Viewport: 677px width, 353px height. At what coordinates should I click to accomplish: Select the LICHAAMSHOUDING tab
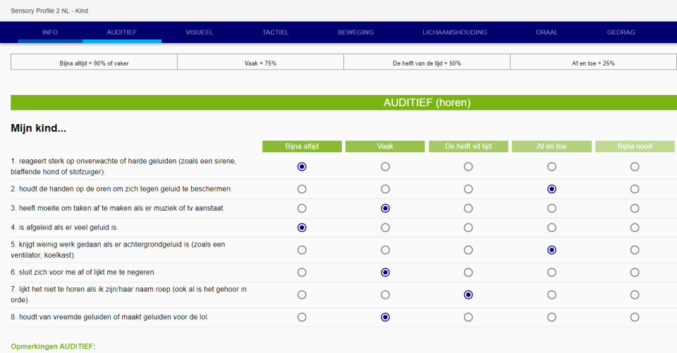click(454, 32)
